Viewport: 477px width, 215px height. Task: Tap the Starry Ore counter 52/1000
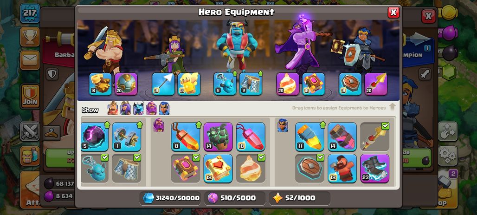click(300, 198)
